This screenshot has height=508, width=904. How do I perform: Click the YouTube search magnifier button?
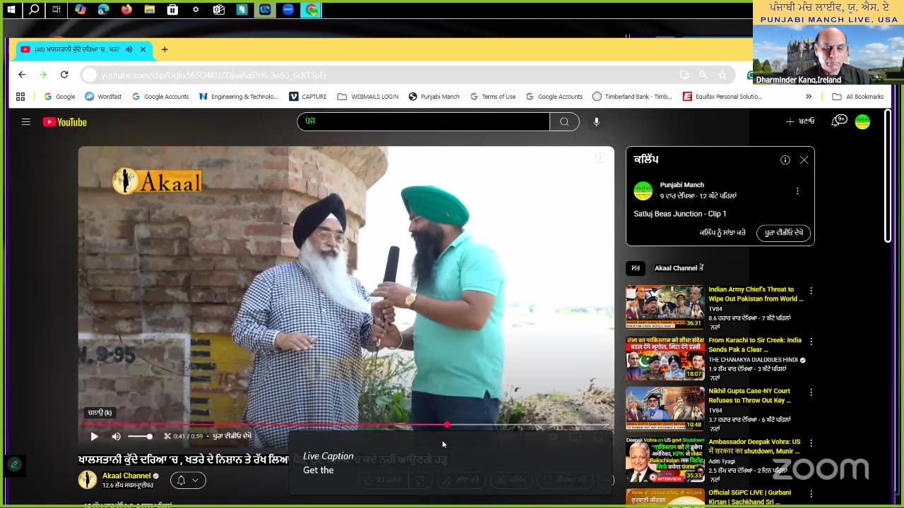click(564, 121)
